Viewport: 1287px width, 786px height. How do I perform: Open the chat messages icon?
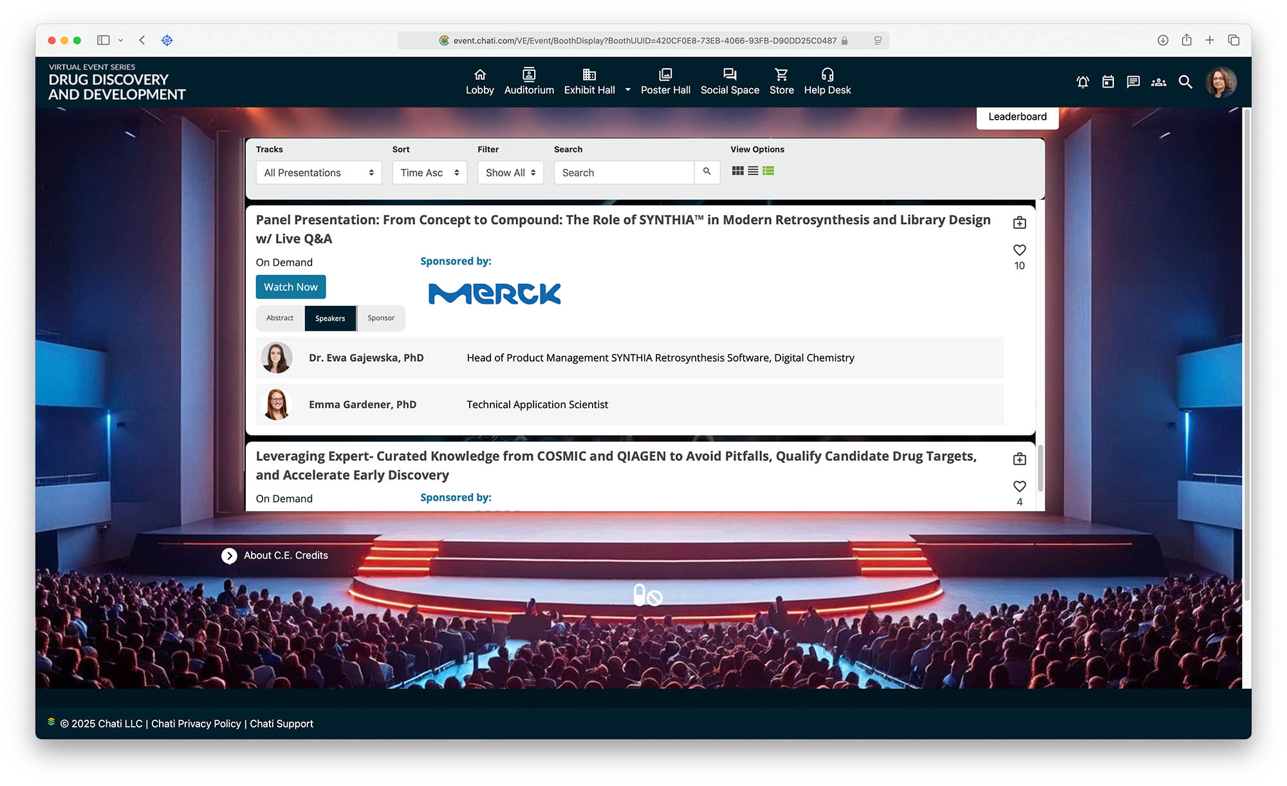[x=1133, y=82]
